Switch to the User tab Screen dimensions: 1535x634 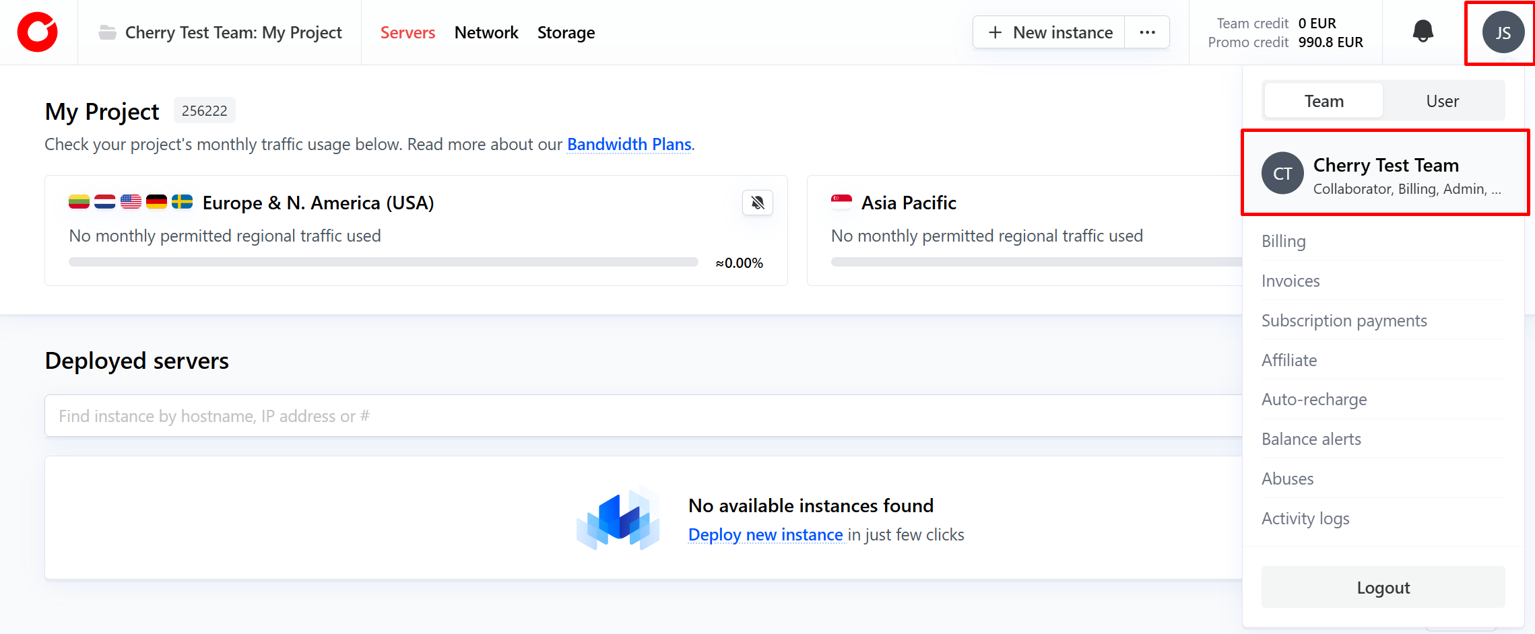click(1442, 101)
